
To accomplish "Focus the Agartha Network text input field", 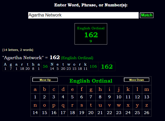I will click(83, 15).
